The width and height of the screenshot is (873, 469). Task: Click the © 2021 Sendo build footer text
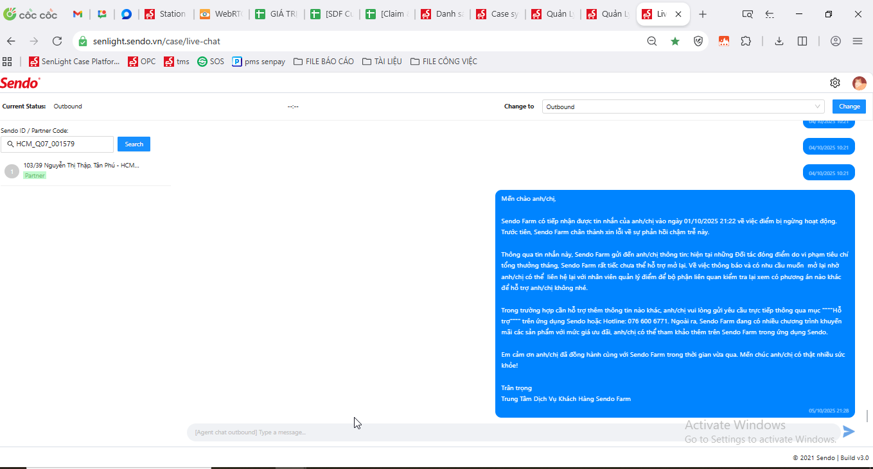(x=831, y=458)
